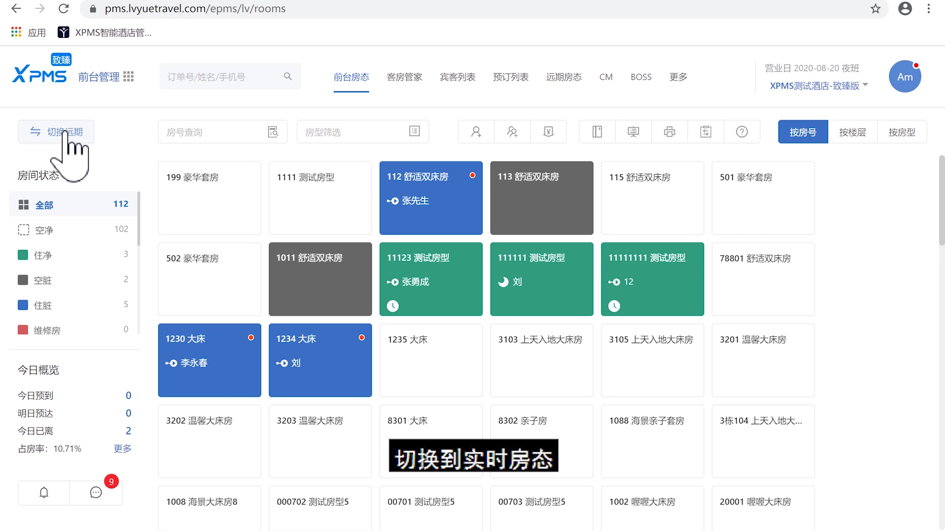Click the add group guests icon
This screenshot has width=945, height=531.
click(x=512, y=132)
